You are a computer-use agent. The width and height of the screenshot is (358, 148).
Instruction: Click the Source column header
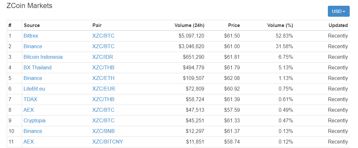pyautogui.click(x=32, y=25)
